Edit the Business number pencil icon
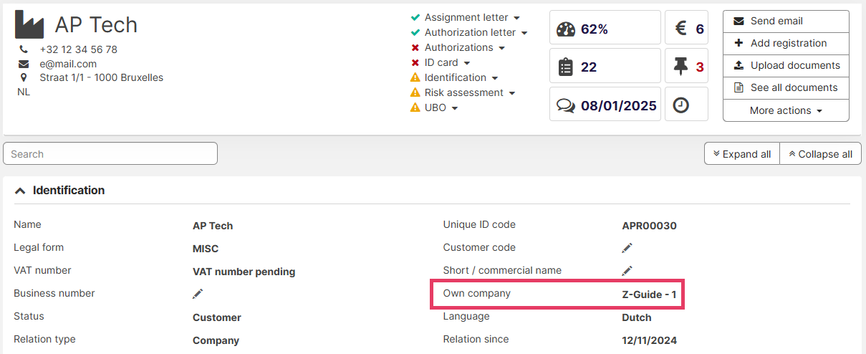The image size is (866, 354). [198, 294]
